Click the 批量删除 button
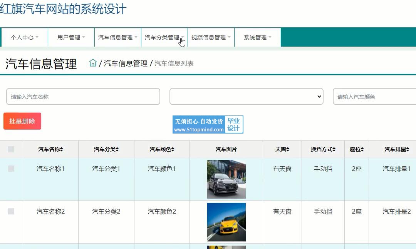This screenshot has width=416, height=249. point(22,121)
